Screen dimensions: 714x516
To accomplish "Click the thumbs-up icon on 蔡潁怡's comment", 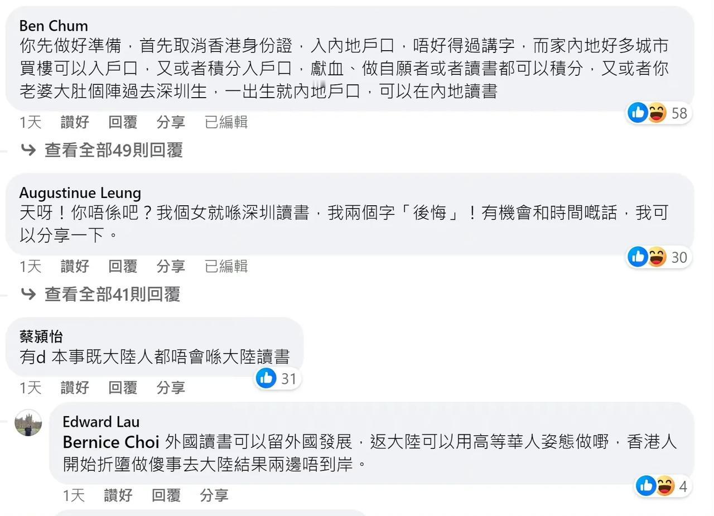I will [x=266, y=378].
